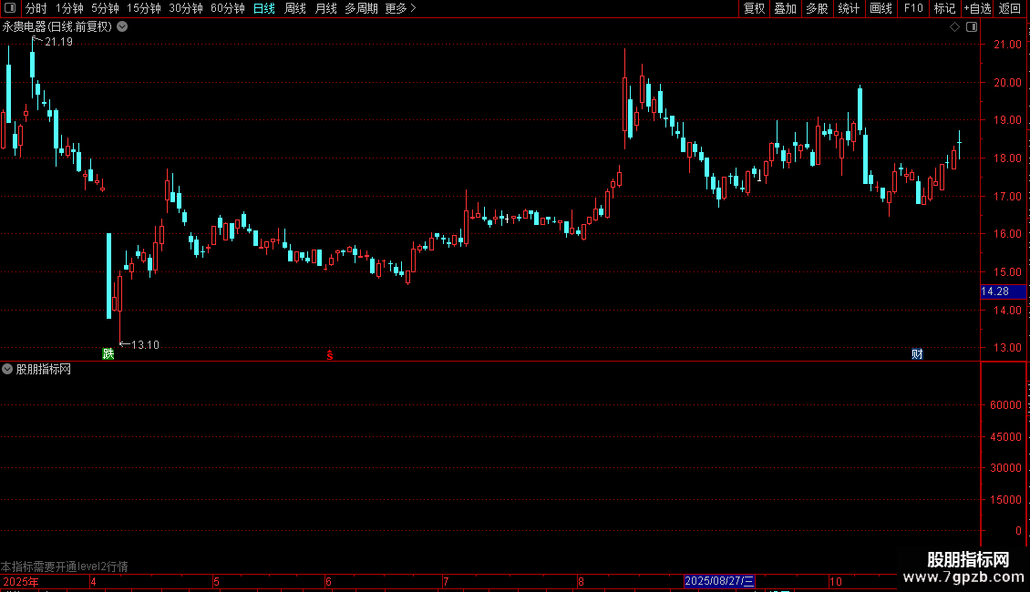Expand the 永贵电器 chart title dropdown
The height and width of the screenshot is (592, 1030).
point(122,27)
